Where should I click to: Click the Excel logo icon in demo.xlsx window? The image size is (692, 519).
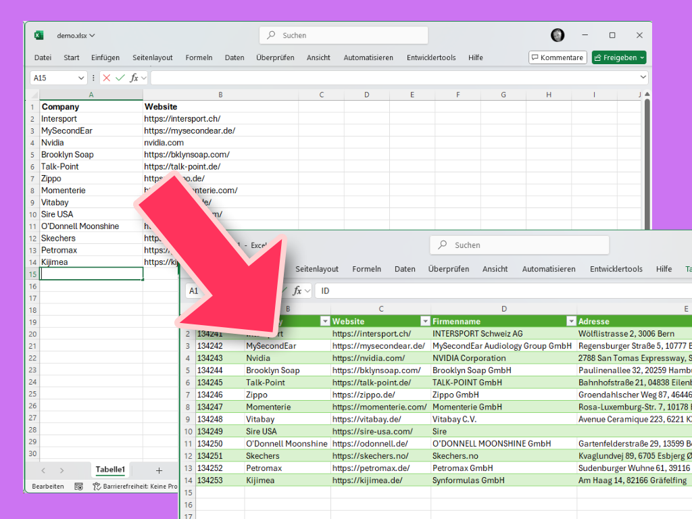(39, 35)
